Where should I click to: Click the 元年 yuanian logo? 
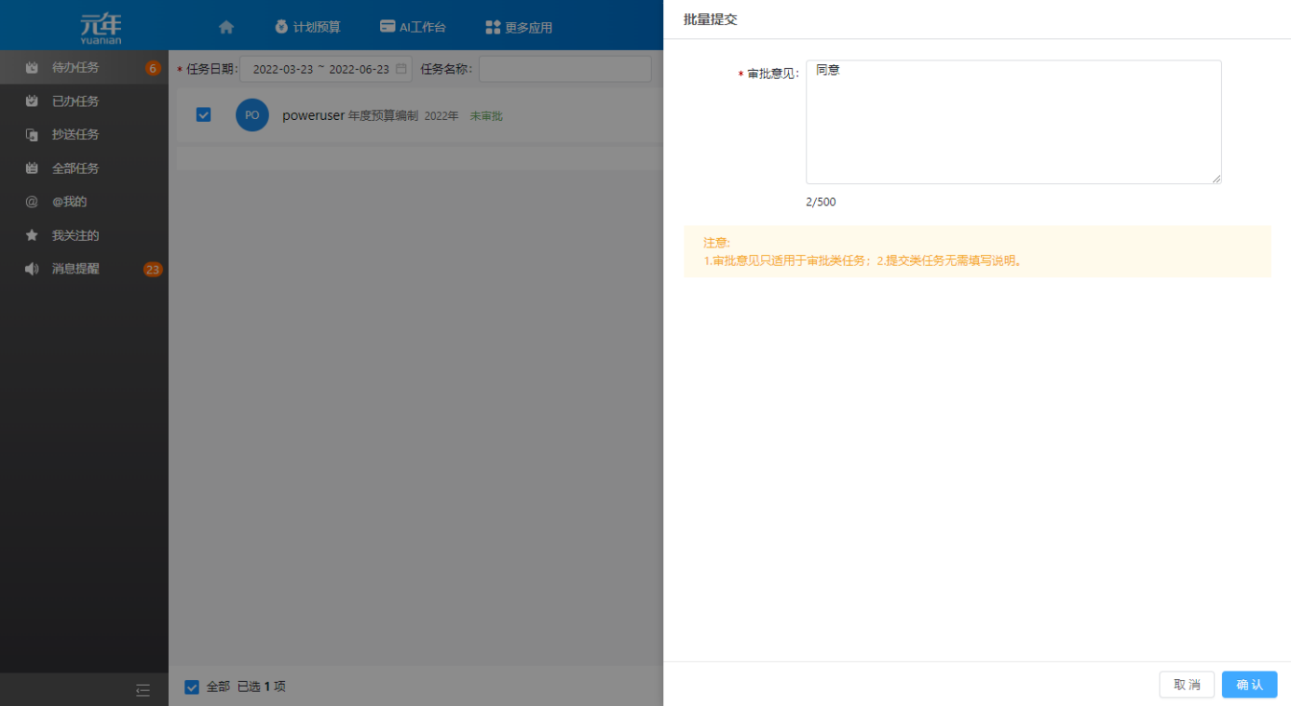101,28
